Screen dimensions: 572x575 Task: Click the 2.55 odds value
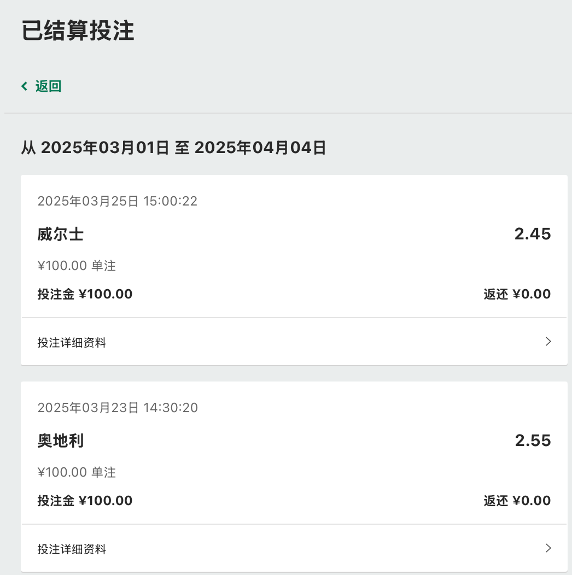pos(533,441)
